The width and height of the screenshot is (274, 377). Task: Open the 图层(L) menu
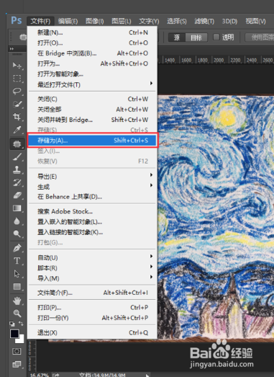click(x=122, y=21)
